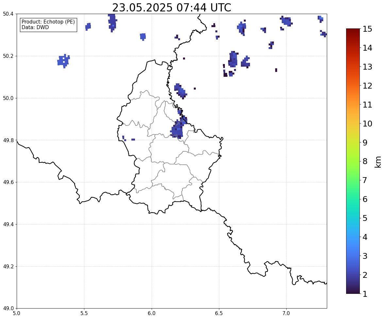Click the y-axis tick label 49.4

pyautogui.click(x=8, y=225)
